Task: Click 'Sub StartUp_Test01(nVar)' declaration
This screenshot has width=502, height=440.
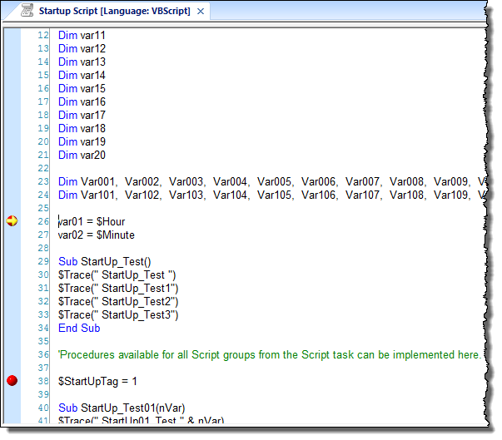Action: [x=122, y=408]
